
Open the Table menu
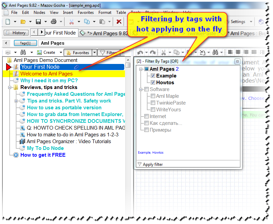click(121, 13)
